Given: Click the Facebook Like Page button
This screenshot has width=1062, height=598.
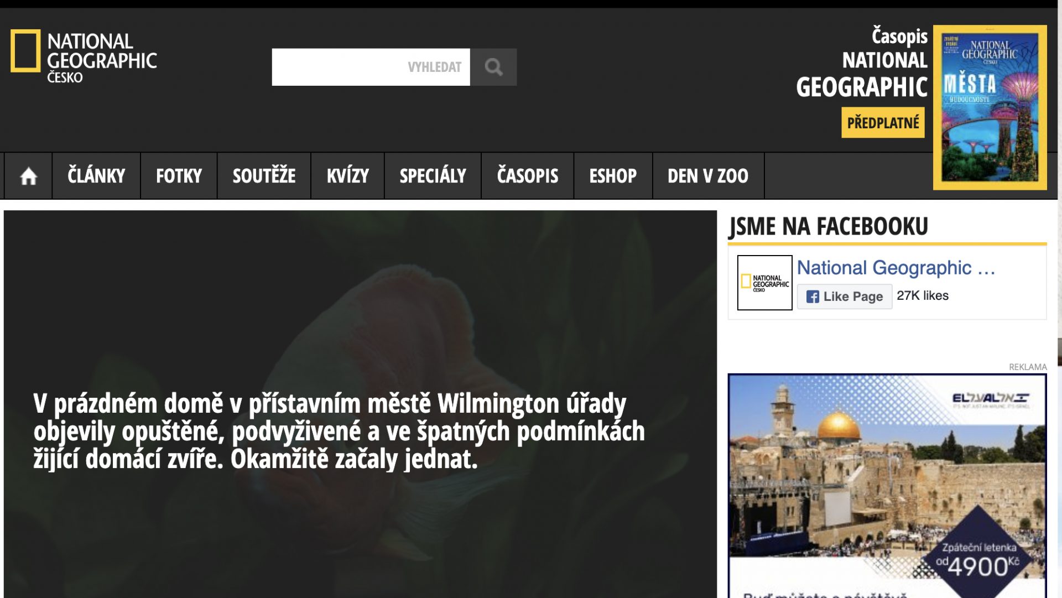Looking at the screenshot, I should [x=844, y=297].
